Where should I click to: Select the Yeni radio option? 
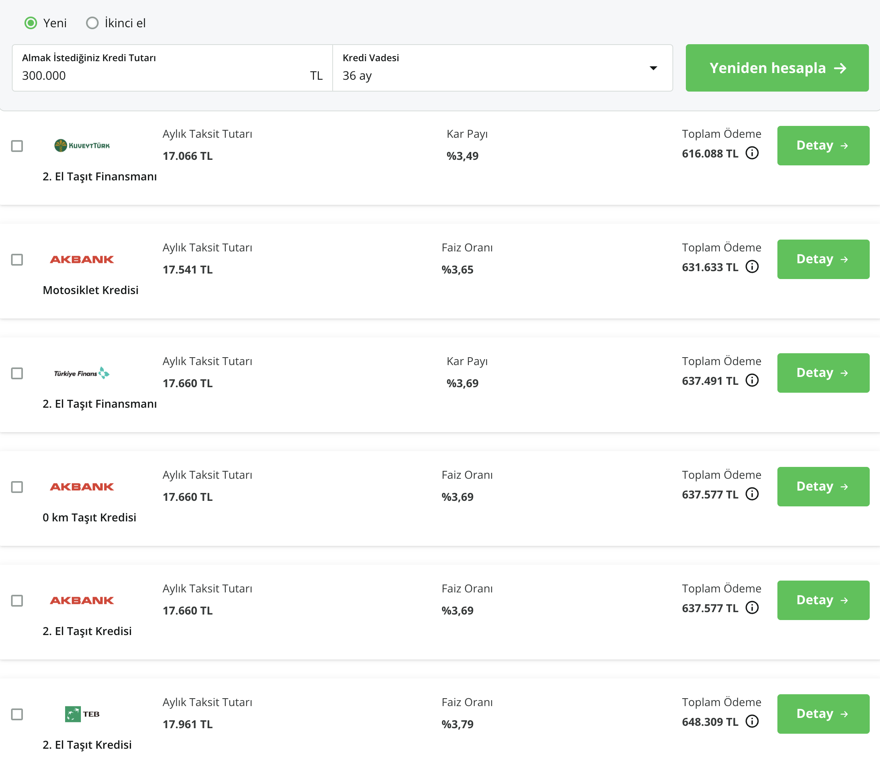pos(30,23)
